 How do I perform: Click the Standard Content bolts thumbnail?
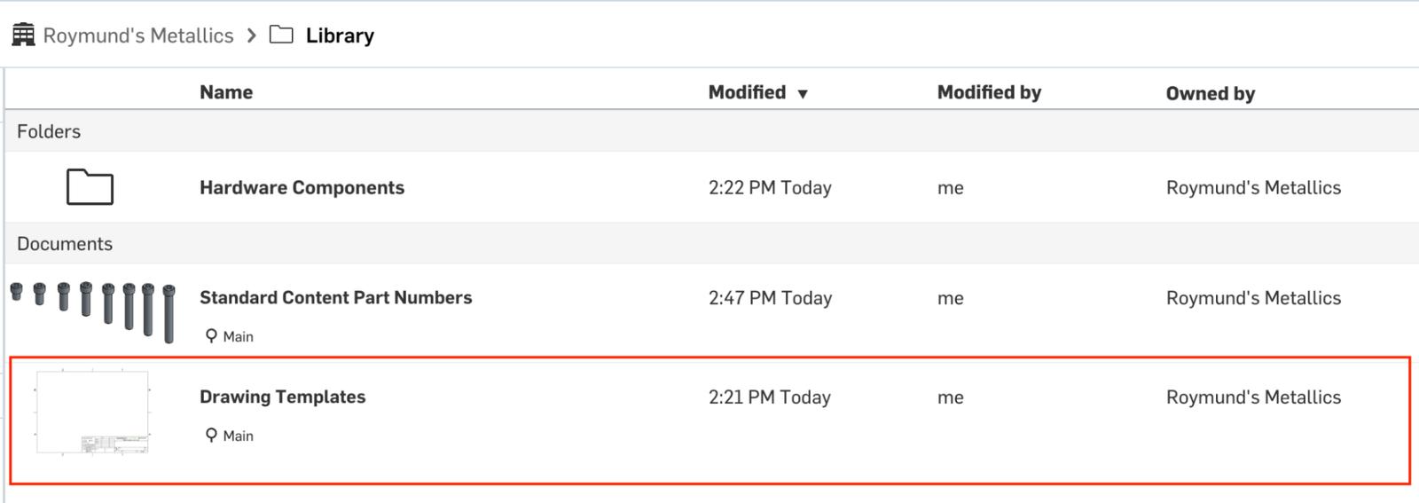[93, 310]
